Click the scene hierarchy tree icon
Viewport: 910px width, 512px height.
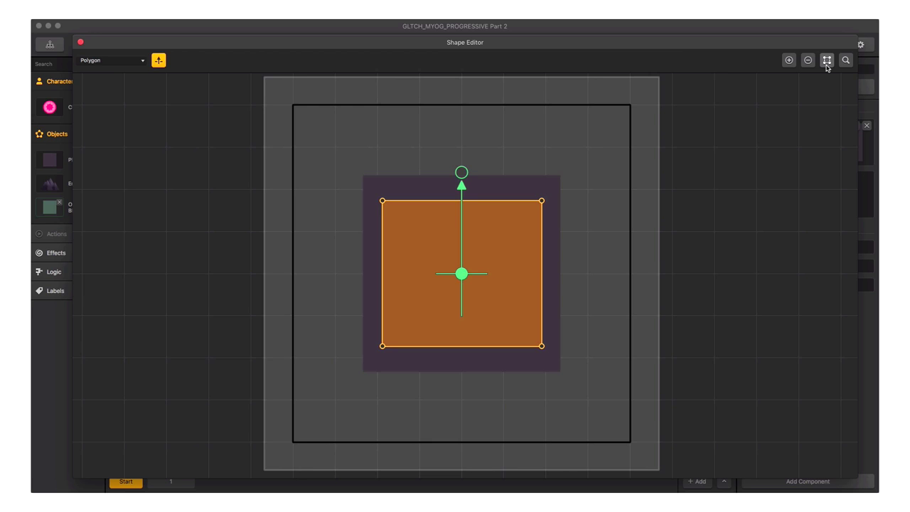50,45
